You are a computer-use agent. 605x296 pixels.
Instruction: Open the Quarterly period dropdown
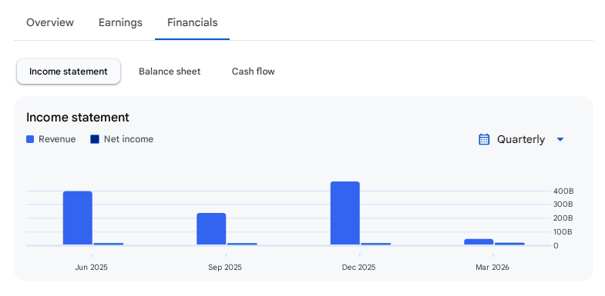click(521, 139)
